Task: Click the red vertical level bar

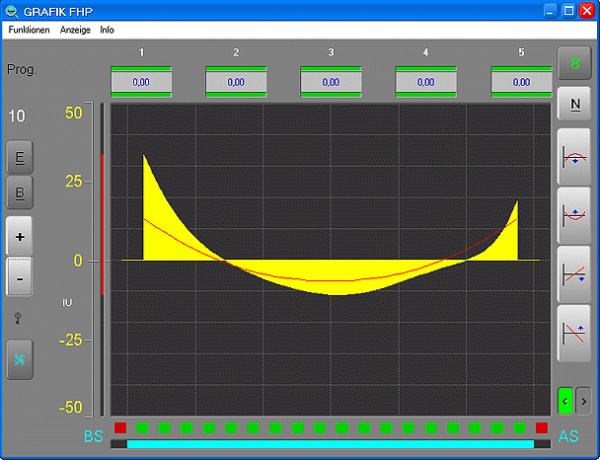Action: tap(103, 225)
